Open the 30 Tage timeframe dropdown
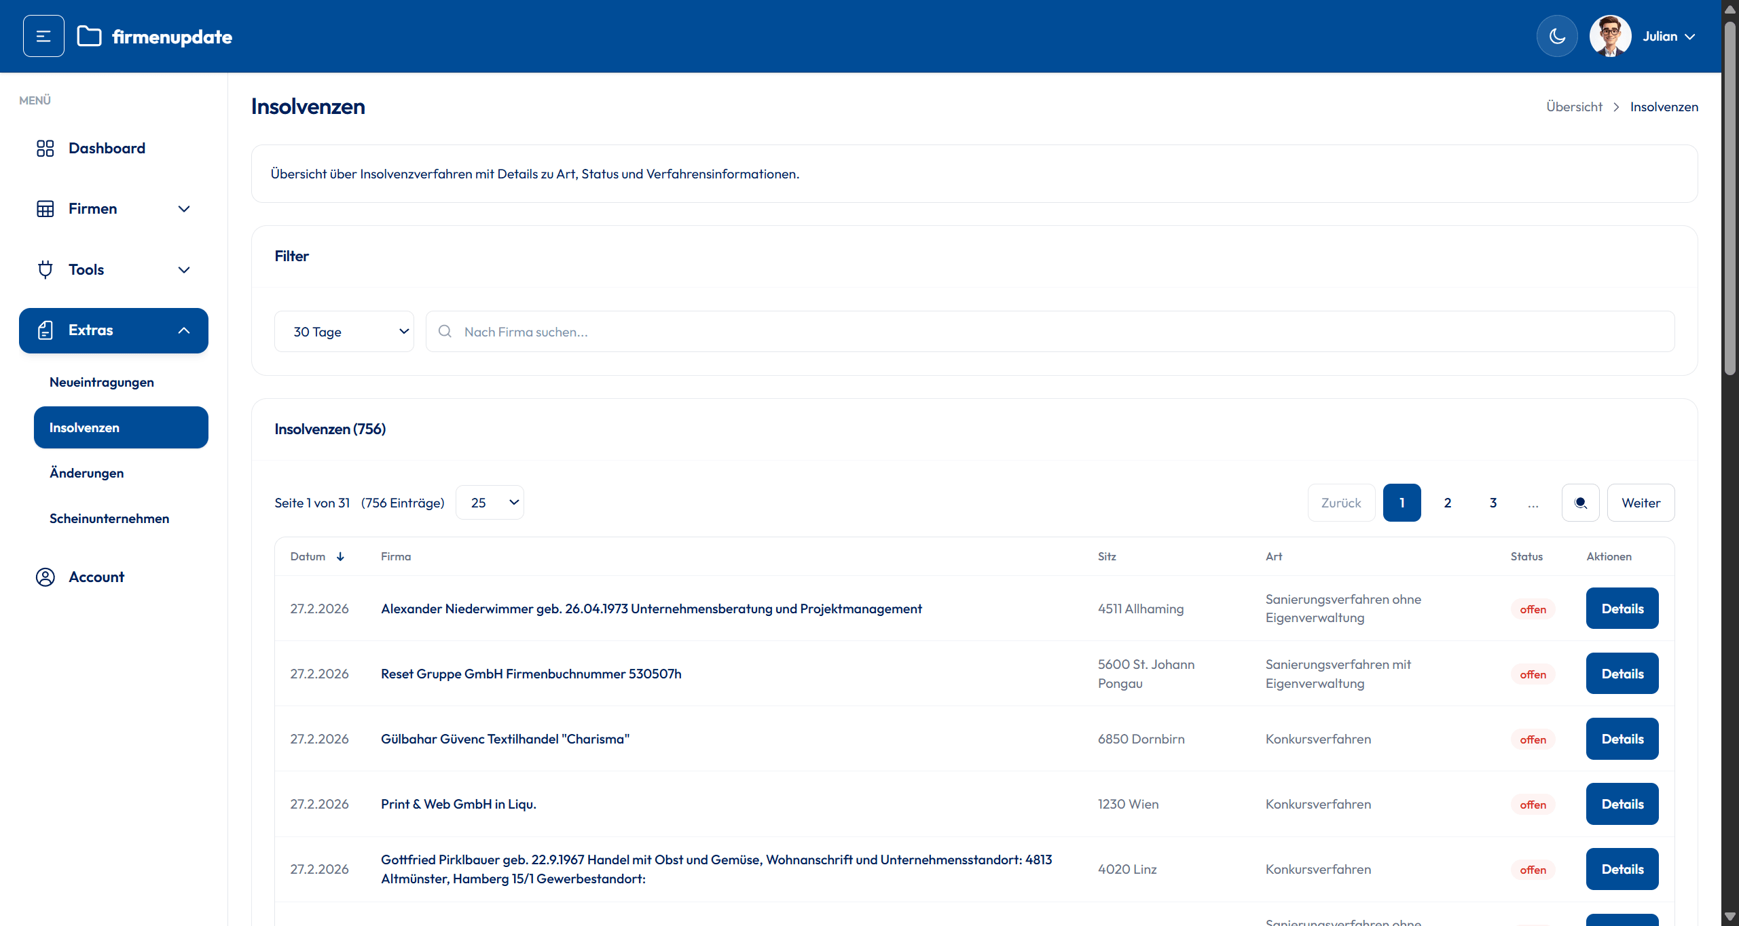Viewport: 1739px width, 926px height. [344, 331]
